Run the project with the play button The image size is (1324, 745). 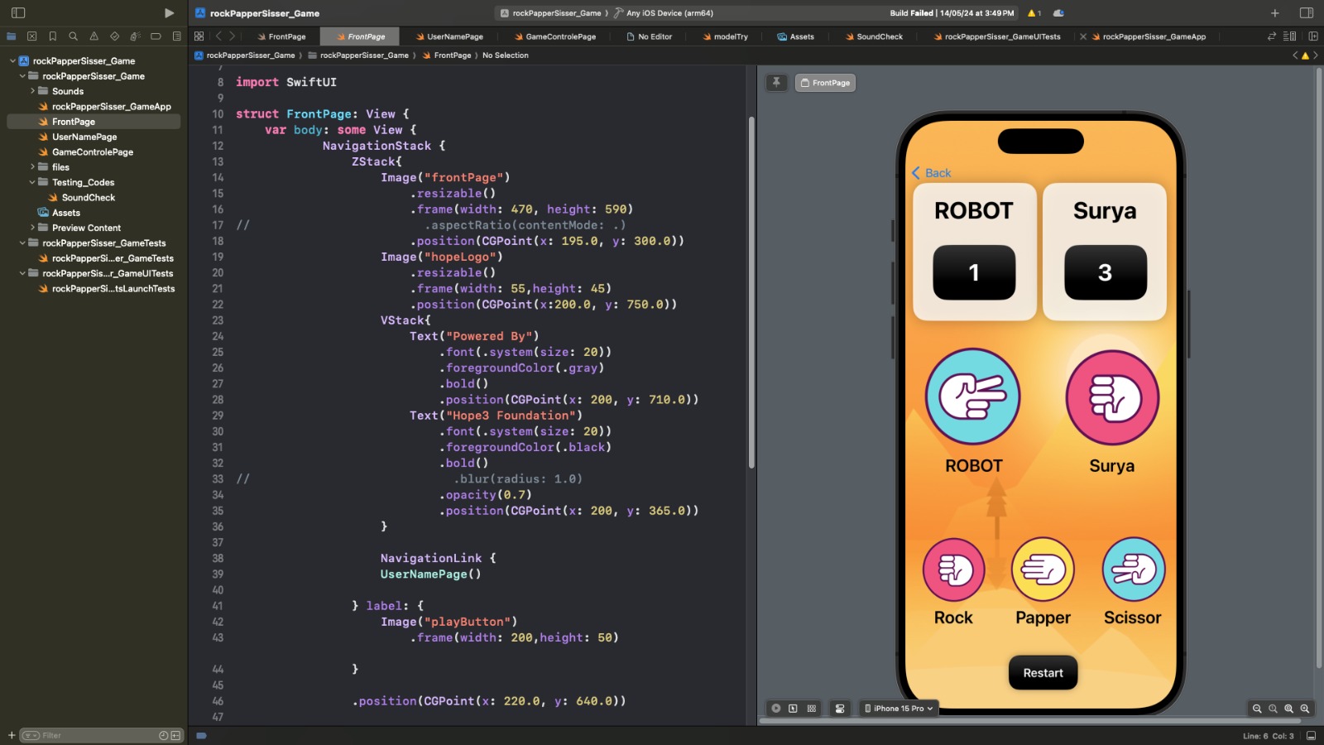pos(169,13)
